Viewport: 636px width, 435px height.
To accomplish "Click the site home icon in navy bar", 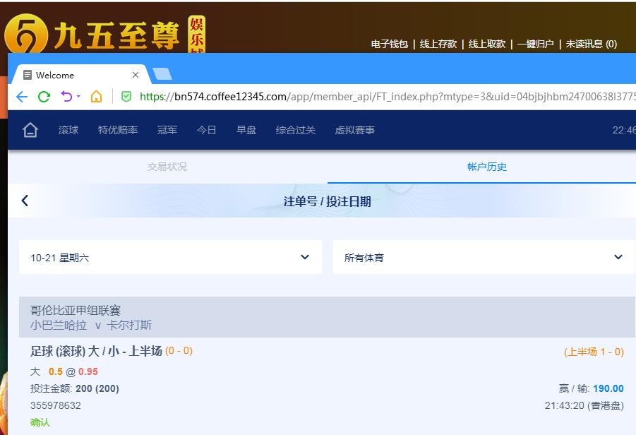I will pyautogui.click(x=30, y=130).
